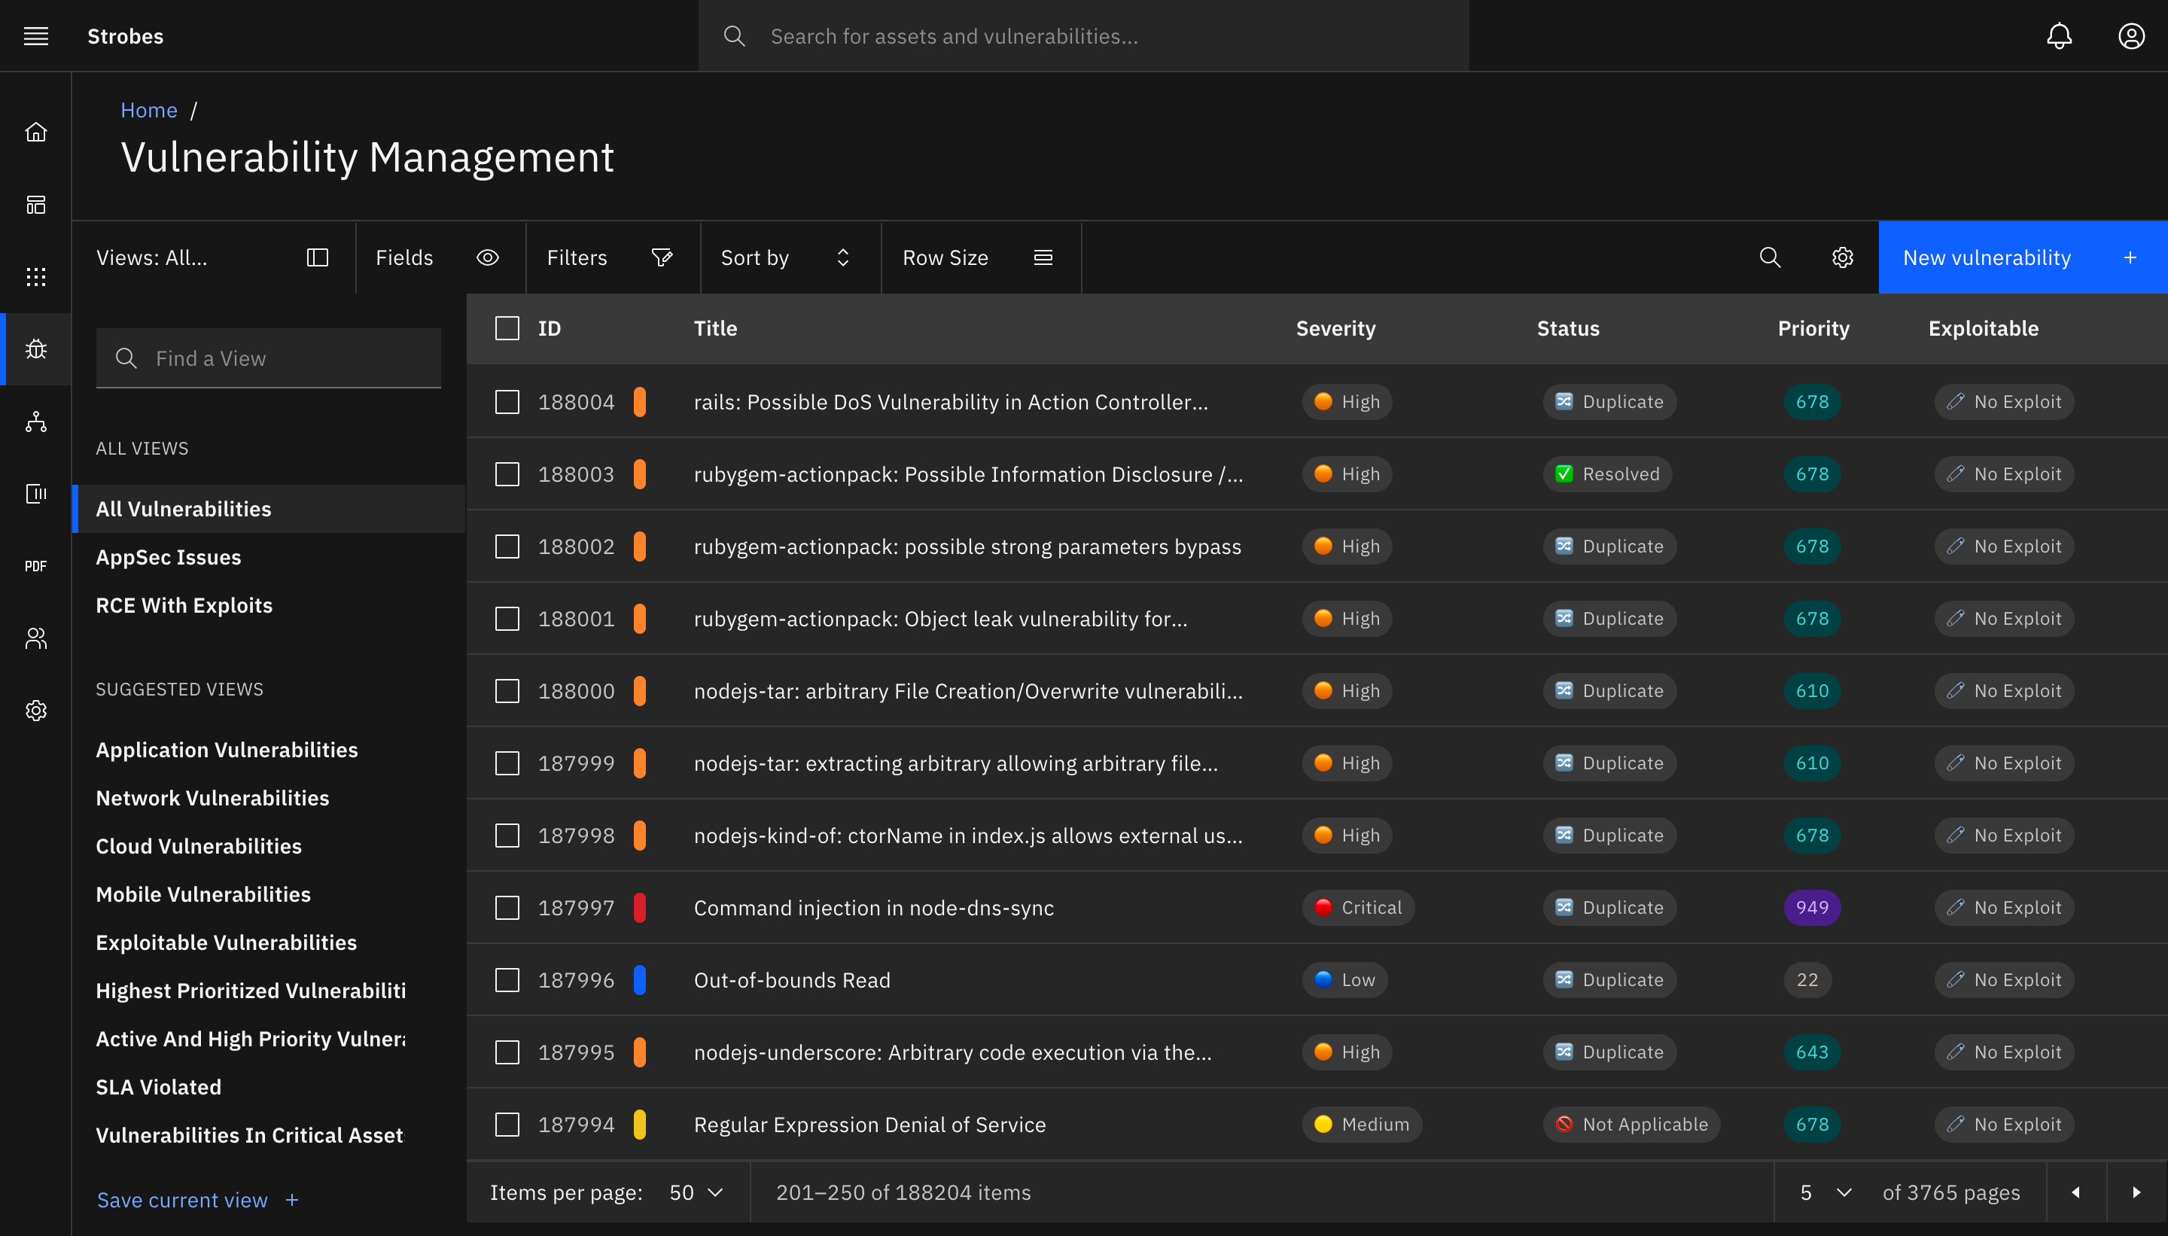Viewport: 2168px width, 1236px height.
Task: Click the purple 949 priority badge
Action: (1811, 908)
